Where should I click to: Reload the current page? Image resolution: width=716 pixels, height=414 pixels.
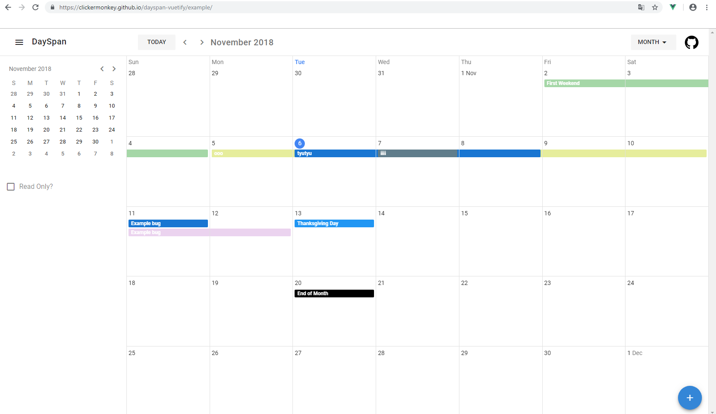pyautogui.click(x=35, y=7)
